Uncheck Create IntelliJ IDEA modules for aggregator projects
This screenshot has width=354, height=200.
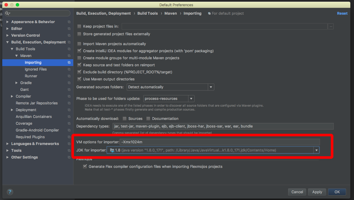click(x=79, y=51)
